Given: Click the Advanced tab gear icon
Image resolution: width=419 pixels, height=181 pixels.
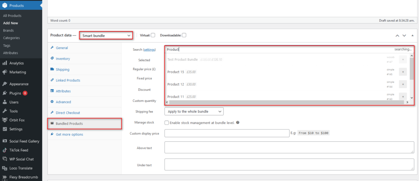Looking at the screenshot, I should click(52, 102).
